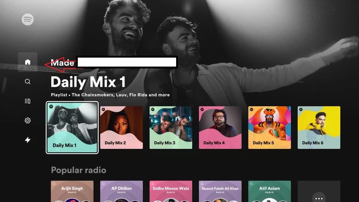Screen dimensions: 359x202
Task: Open AP Dhillon radio card
Action: (122, 192)
